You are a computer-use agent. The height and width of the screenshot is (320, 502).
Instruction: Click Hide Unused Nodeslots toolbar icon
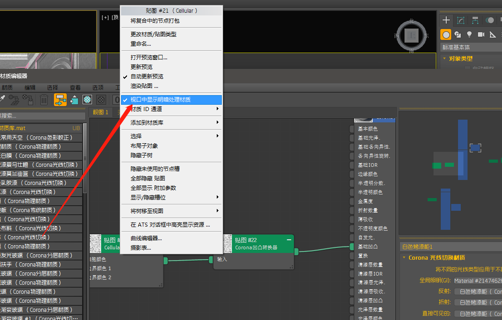pos(74,100)
